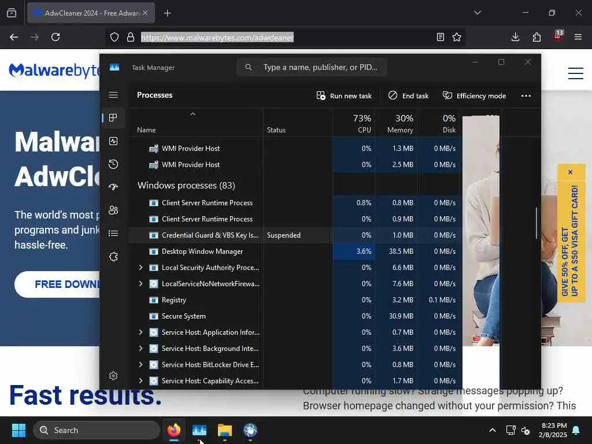
Task: Select Processes page icon in Task Manager sidebar
Action: (x=113, y=118)
